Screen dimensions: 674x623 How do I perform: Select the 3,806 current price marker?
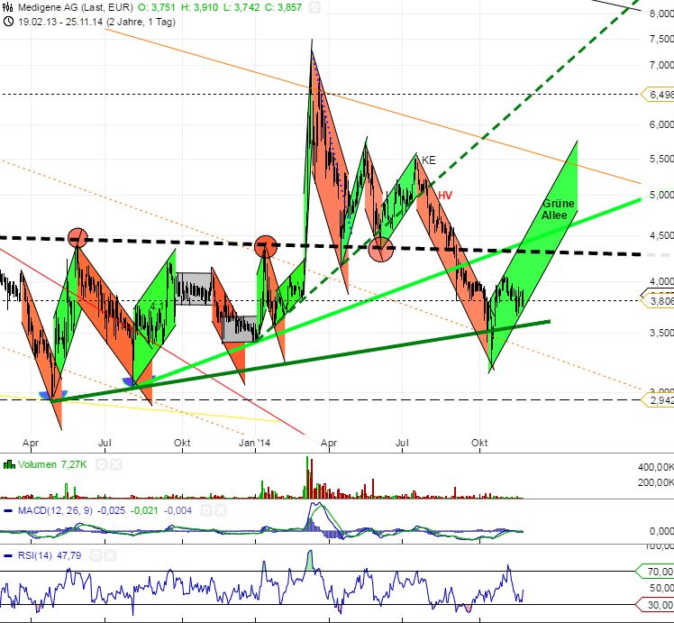pos(658,301)
